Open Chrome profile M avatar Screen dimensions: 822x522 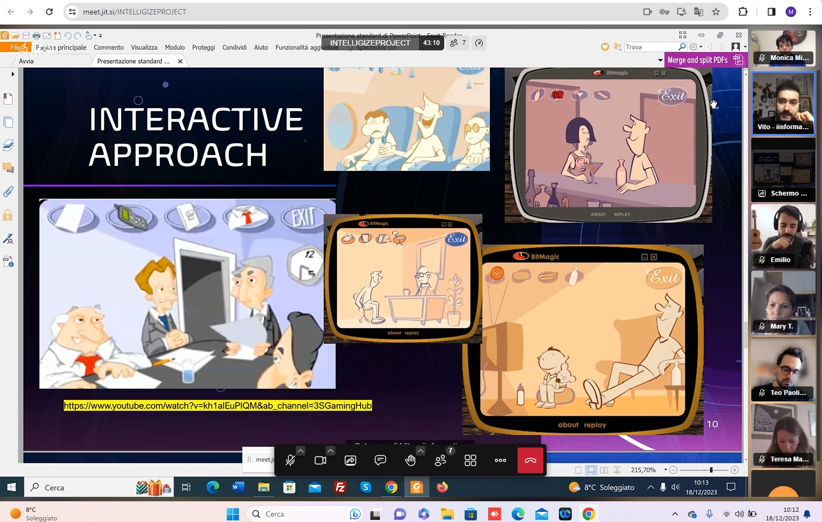pos(791,12)
